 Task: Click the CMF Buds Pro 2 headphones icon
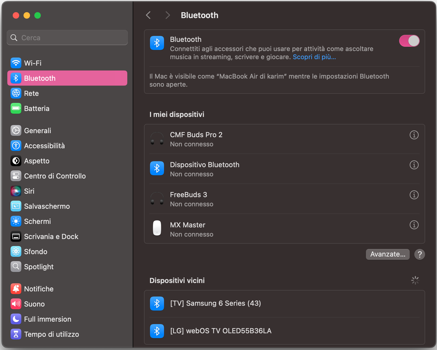click(157, 139)
